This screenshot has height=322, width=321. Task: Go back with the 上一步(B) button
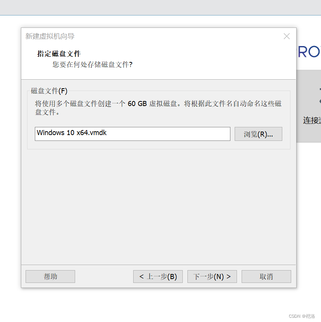158,276
